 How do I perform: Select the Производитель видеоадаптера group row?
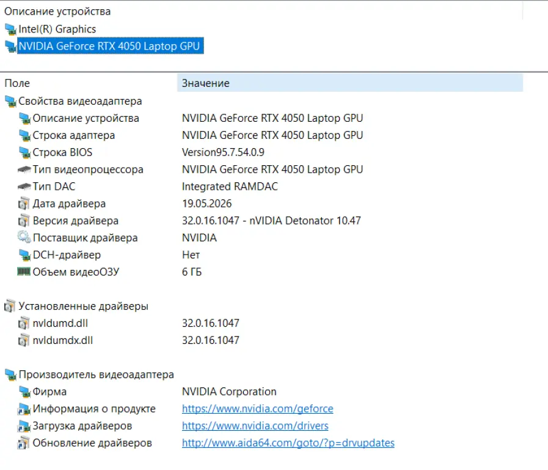96,375
